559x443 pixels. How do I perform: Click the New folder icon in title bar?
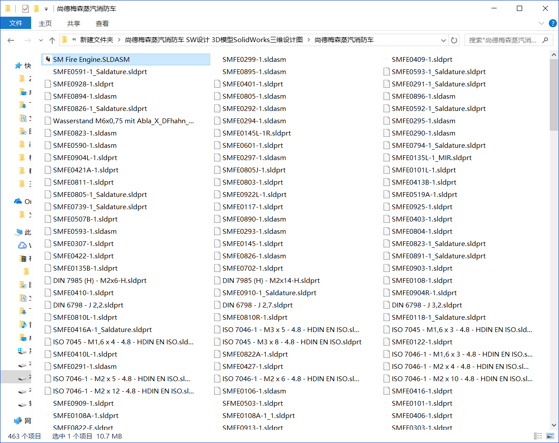[x=36, y=8]
